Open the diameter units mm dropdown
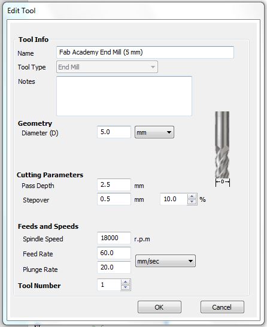Screen dimensions: 267x327 pos(154,132)
